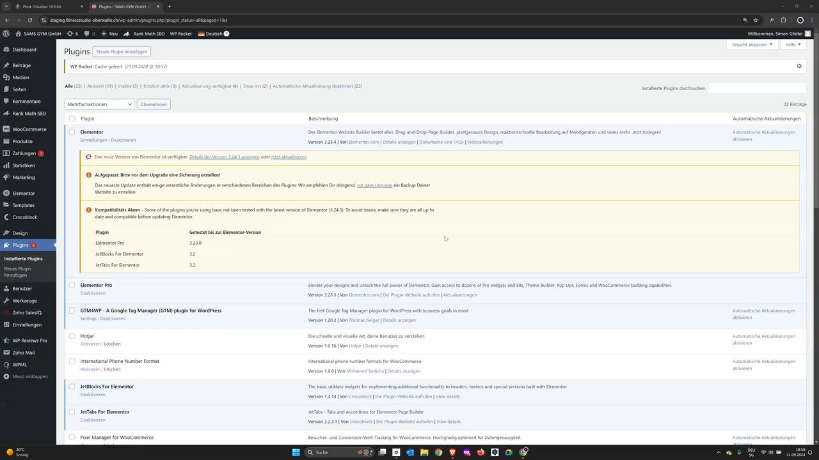Deactivate the Elementor Pro plugin
Image resolution: width=819 pixels, height=460 pixels.
pos(93,293)
